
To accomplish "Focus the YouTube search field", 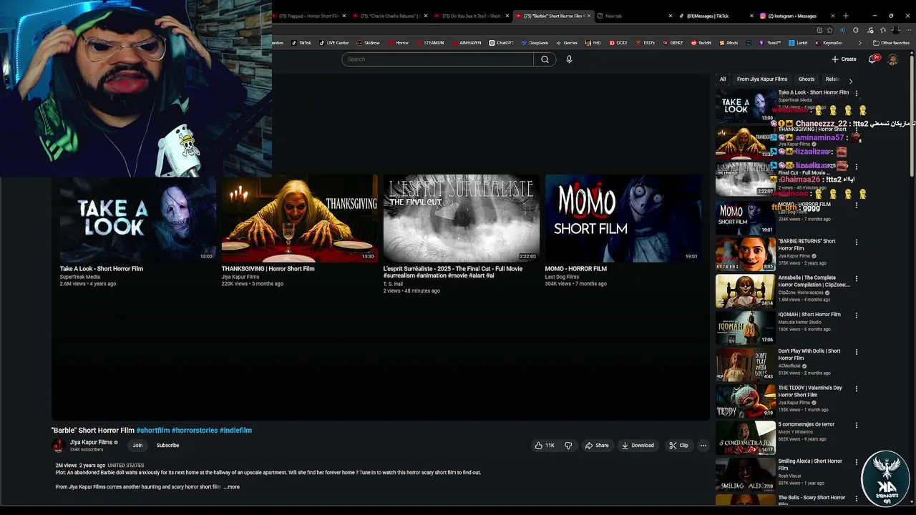I will click(437, 59).
